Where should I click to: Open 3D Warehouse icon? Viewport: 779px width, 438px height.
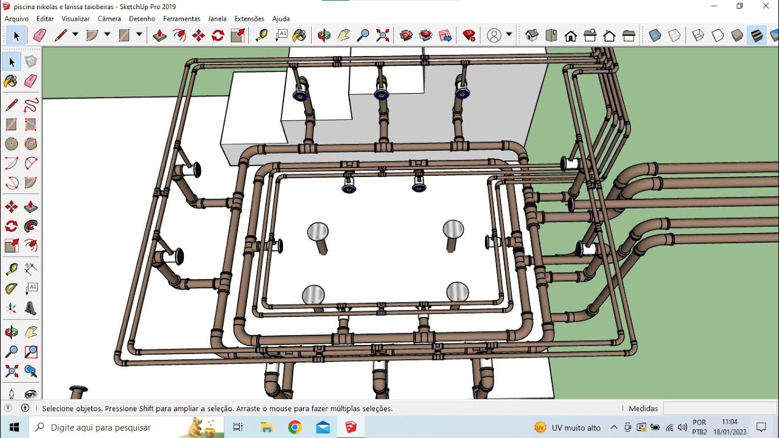407,35
